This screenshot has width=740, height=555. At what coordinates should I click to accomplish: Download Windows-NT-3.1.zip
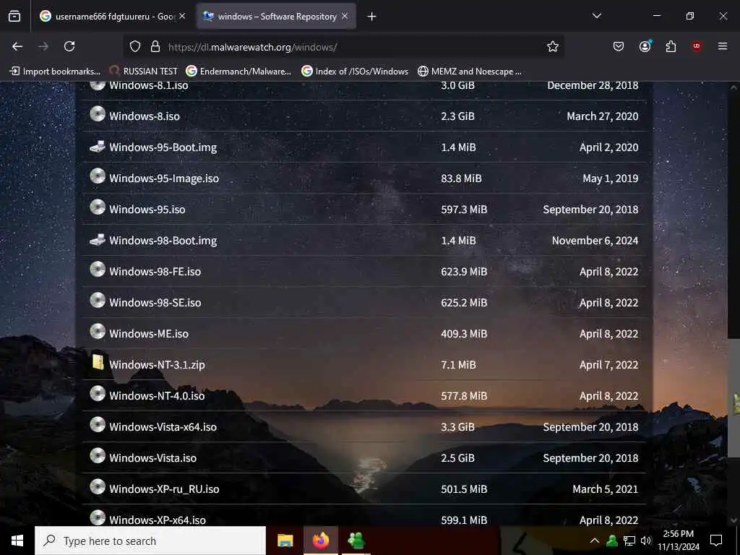tap(157, 365)
